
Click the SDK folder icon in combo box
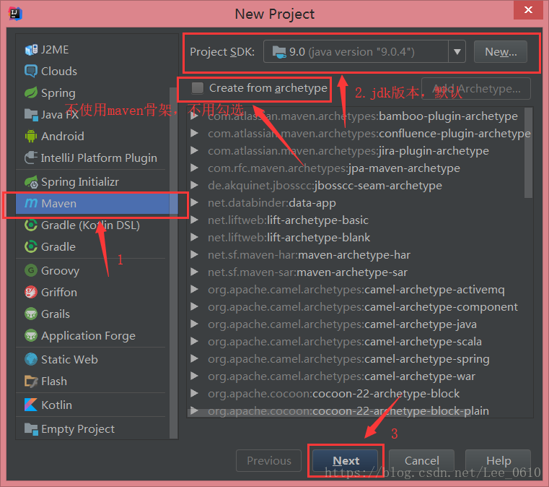279,52
